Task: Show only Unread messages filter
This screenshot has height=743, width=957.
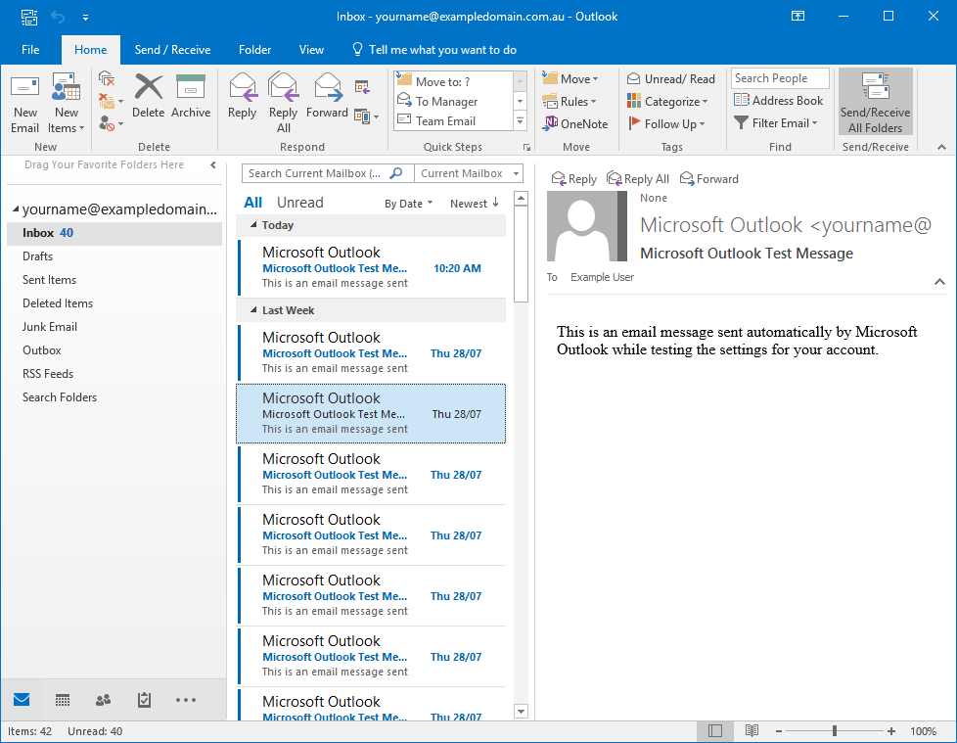Action: tap(299, 203)
